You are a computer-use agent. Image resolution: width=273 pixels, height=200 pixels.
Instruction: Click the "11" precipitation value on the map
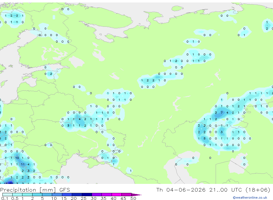tap(23, 164)
